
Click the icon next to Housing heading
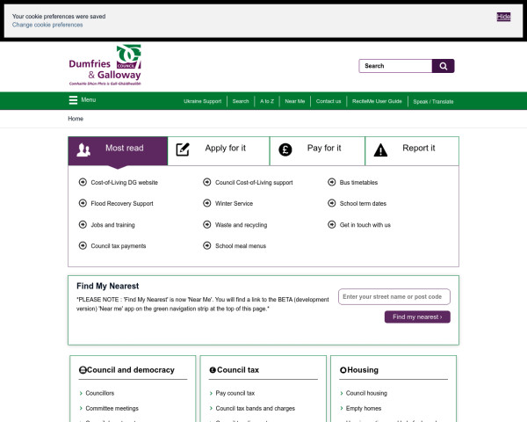click(x=343, y=370)
